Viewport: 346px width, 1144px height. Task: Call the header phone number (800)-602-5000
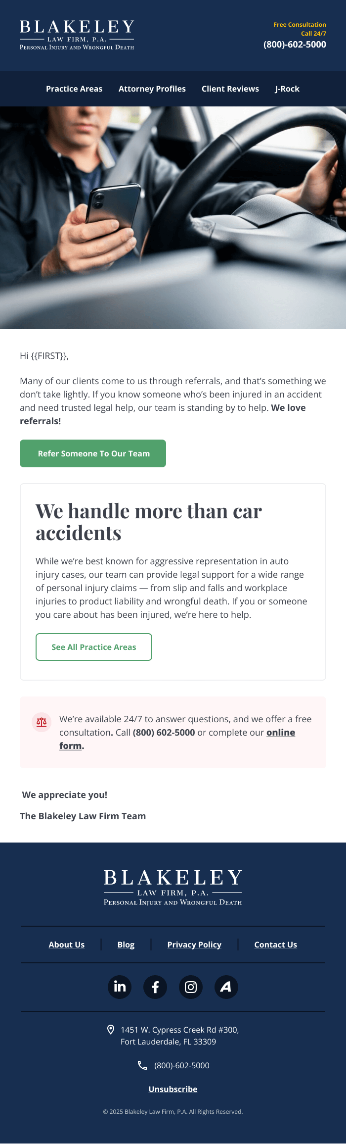coord(295,45)
